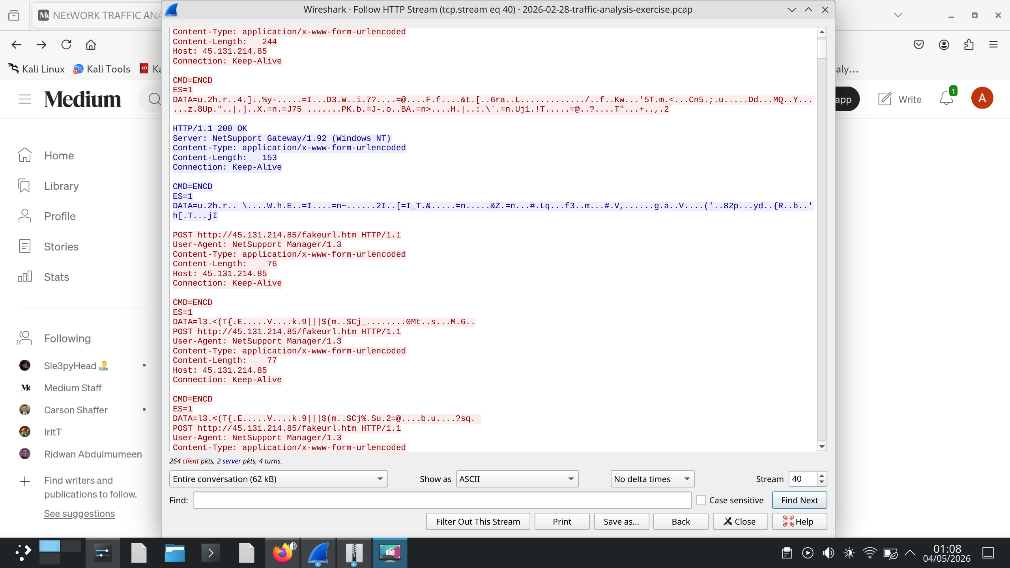Open the No delta times dropdown

point(653,479)
